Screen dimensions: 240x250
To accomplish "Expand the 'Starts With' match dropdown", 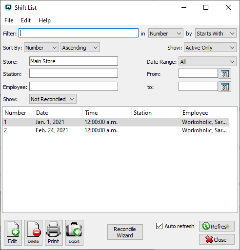I will click(x=216, y=34).
